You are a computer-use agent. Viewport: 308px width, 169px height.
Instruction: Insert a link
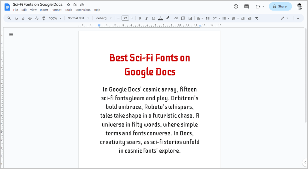click(176, 18)
